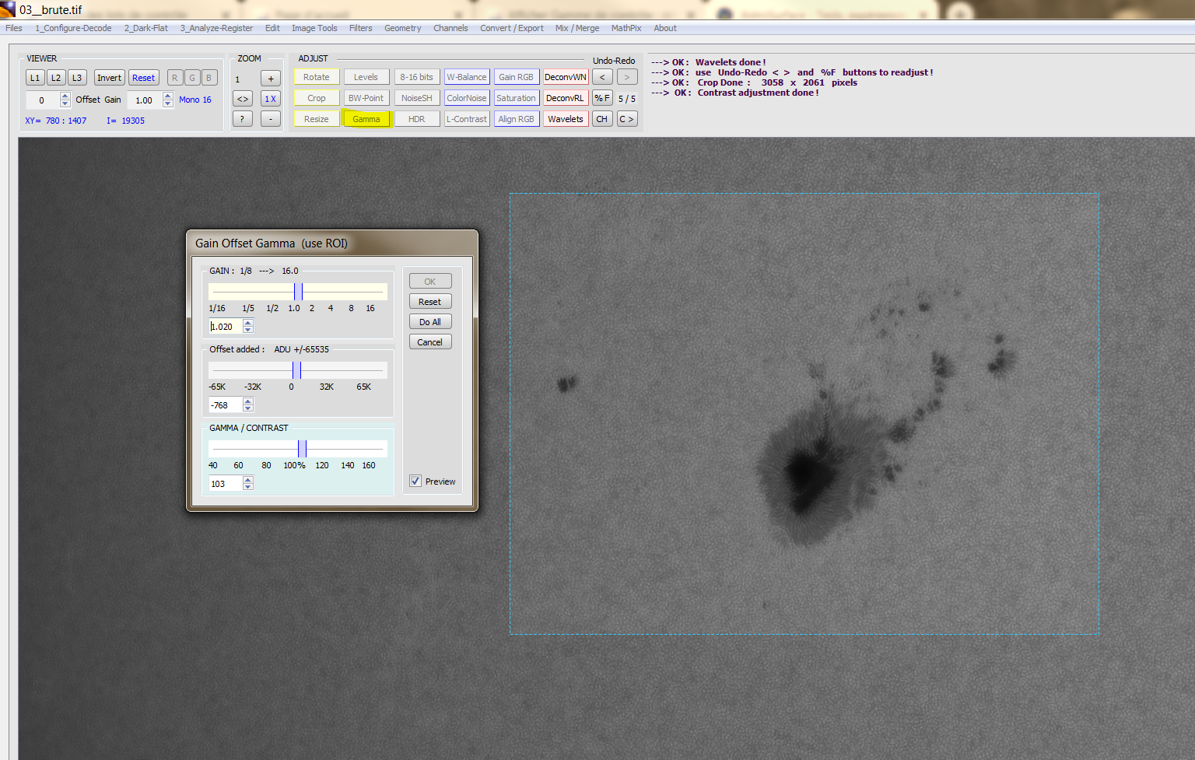The width and height of the screenshot is (1195, 760).
Task: Click the %F readjust button
Action: coord(602,98)
